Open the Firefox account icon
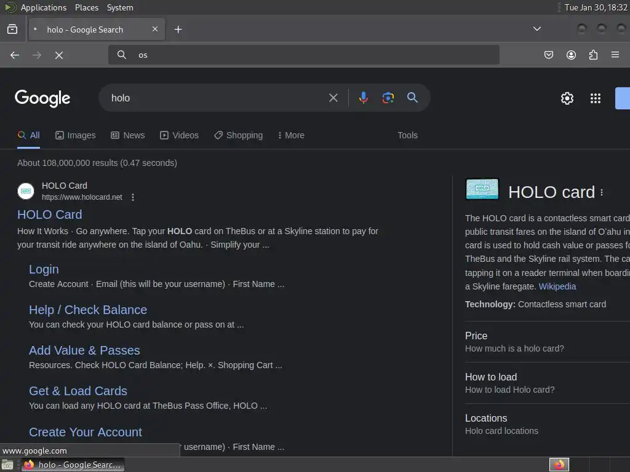This screenshot has height=472, width=630. pyautogui.click(x=571, y=55)
